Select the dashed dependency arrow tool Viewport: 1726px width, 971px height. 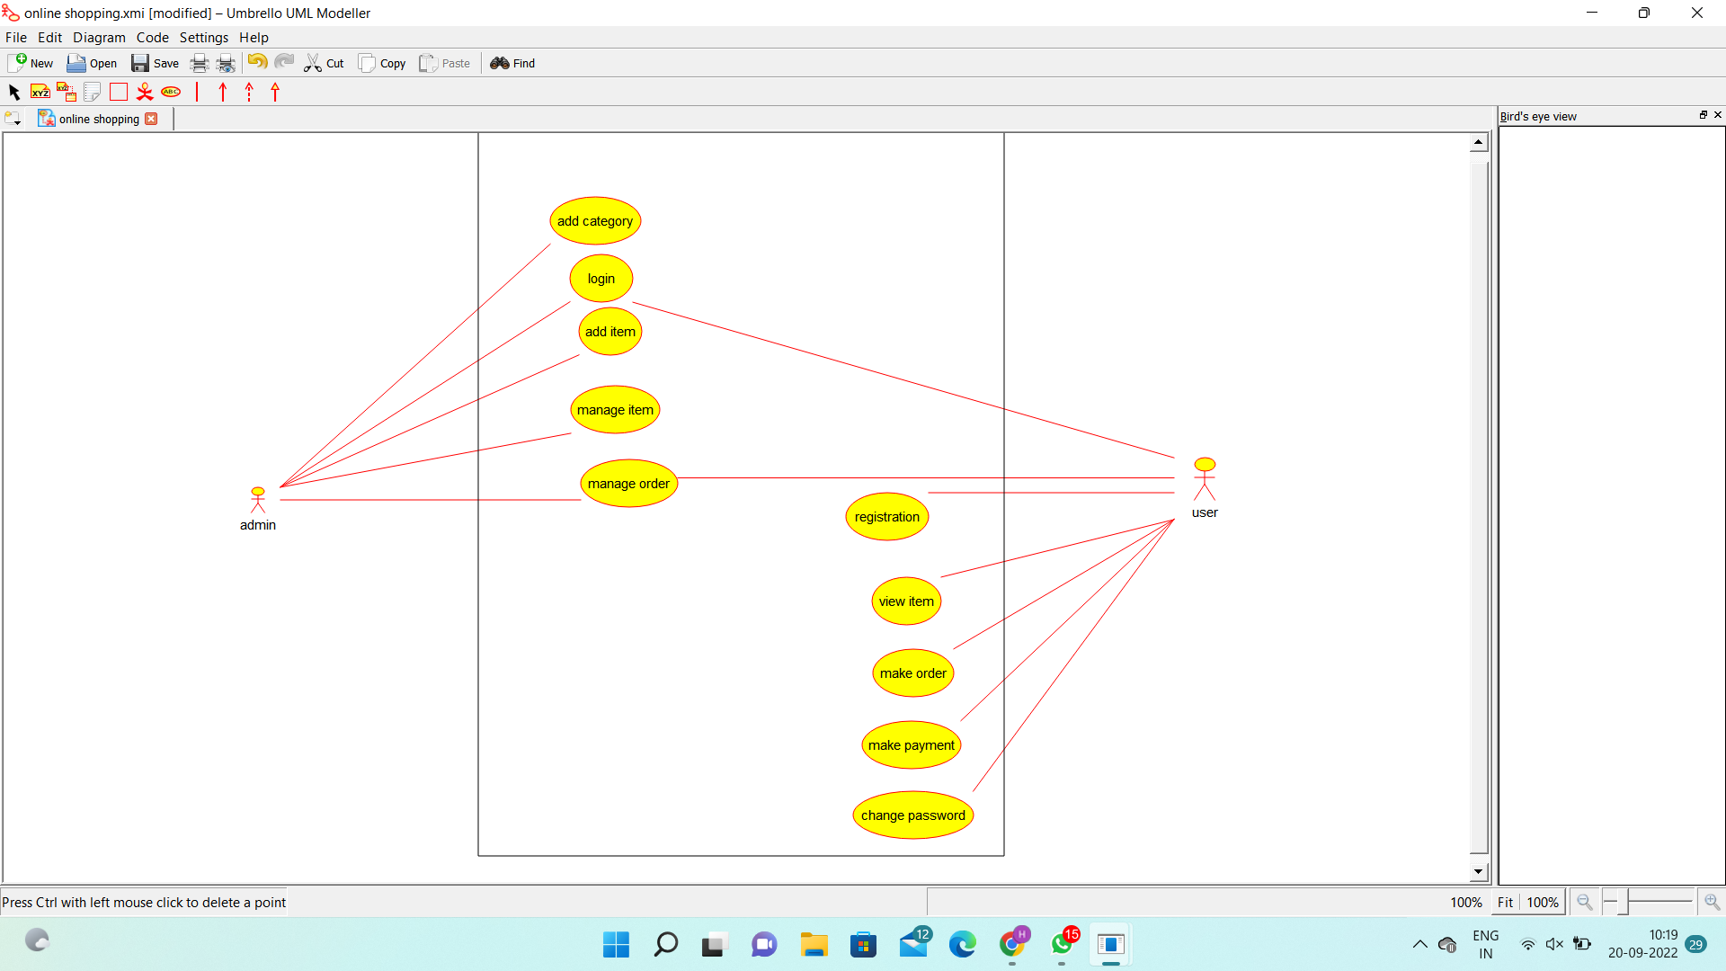(249, 92)
